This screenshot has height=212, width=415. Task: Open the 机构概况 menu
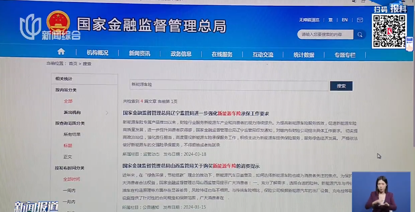[x=97, y=52]
